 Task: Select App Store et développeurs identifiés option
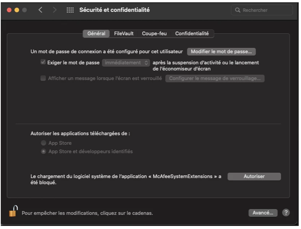(x=44, y=151)
